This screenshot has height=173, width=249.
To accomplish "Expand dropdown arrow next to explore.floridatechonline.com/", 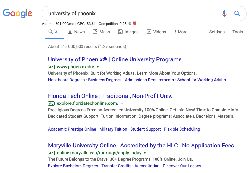I will pyautogui.click(x=122, y=103).
